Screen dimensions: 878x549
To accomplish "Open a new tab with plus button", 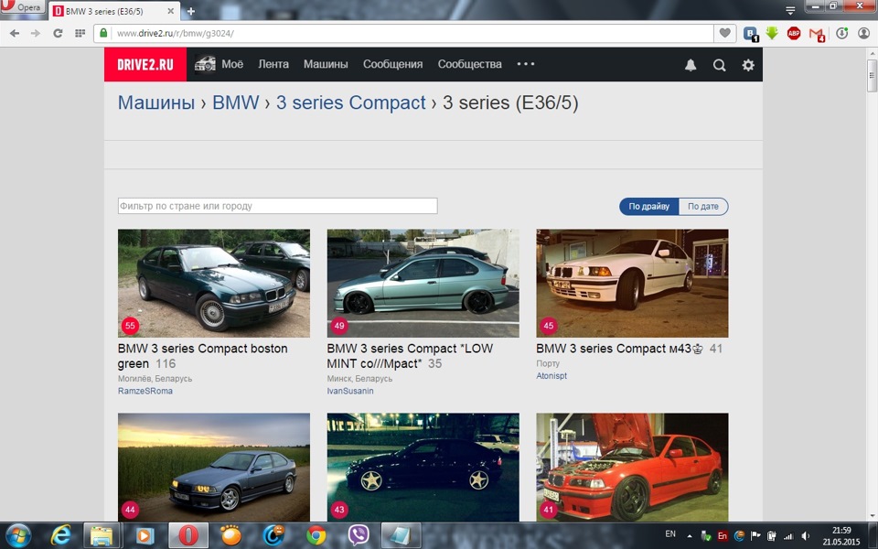I will (191, 11).
